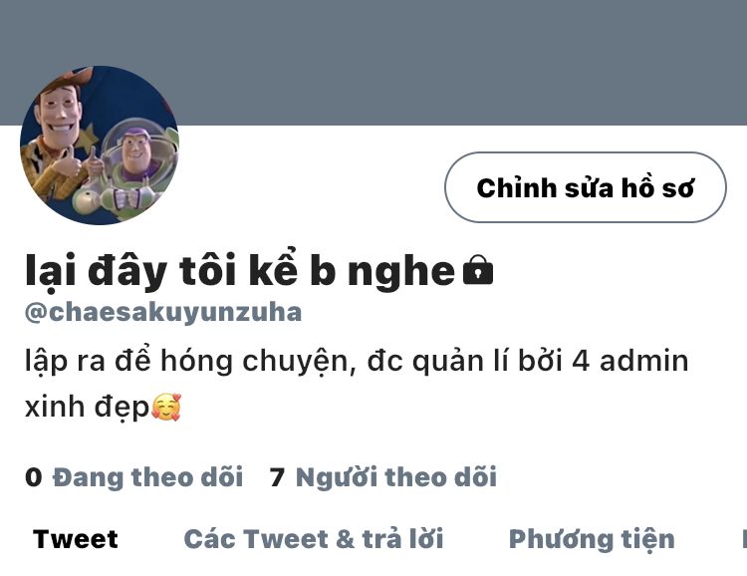
Task: Click the smiling face with hearts emoji
Action: tap(166, 408)
